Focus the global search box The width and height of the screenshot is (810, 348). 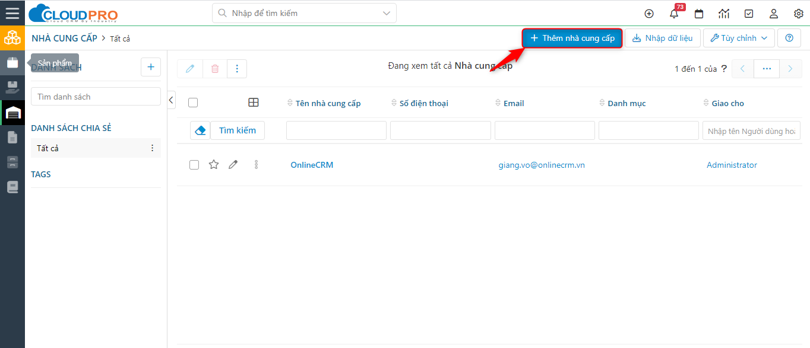pyautogui.click(x=304, y=13)
